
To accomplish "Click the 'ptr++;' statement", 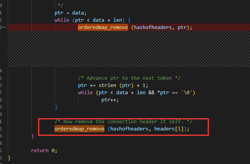I will click(x=110, y=100).
